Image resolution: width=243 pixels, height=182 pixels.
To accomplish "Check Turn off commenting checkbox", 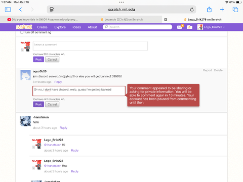I will [x=22, y=32].
